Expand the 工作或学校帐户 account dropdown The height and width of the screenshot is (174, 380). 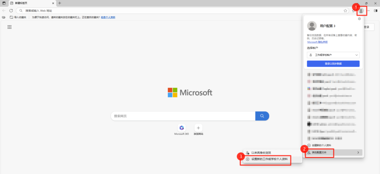333,55
